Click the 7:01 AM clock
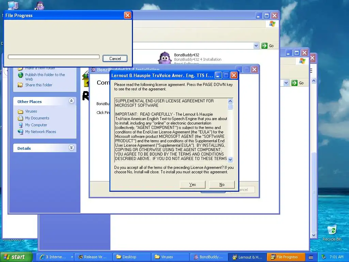This screenshot has height=262, width=349. click(x=336, y=257)
